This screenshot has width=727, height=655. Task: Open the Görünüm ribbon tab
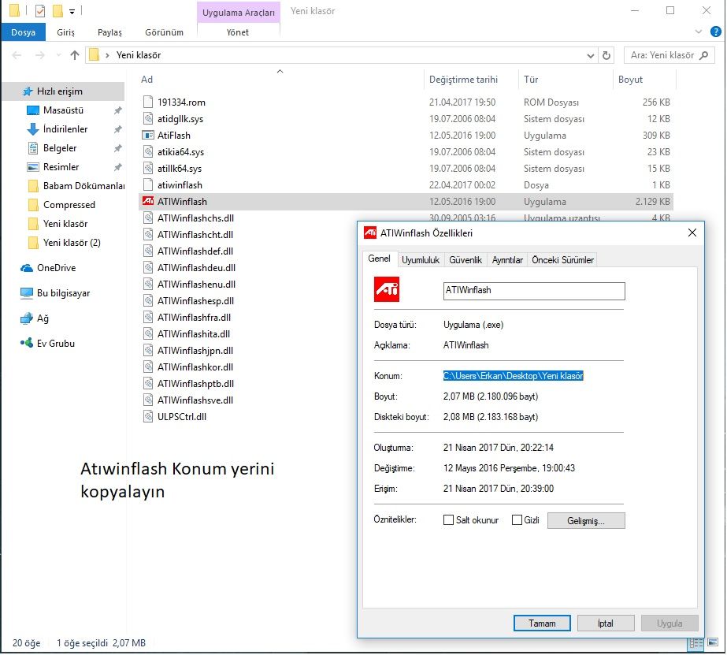[x=164, y=32]
